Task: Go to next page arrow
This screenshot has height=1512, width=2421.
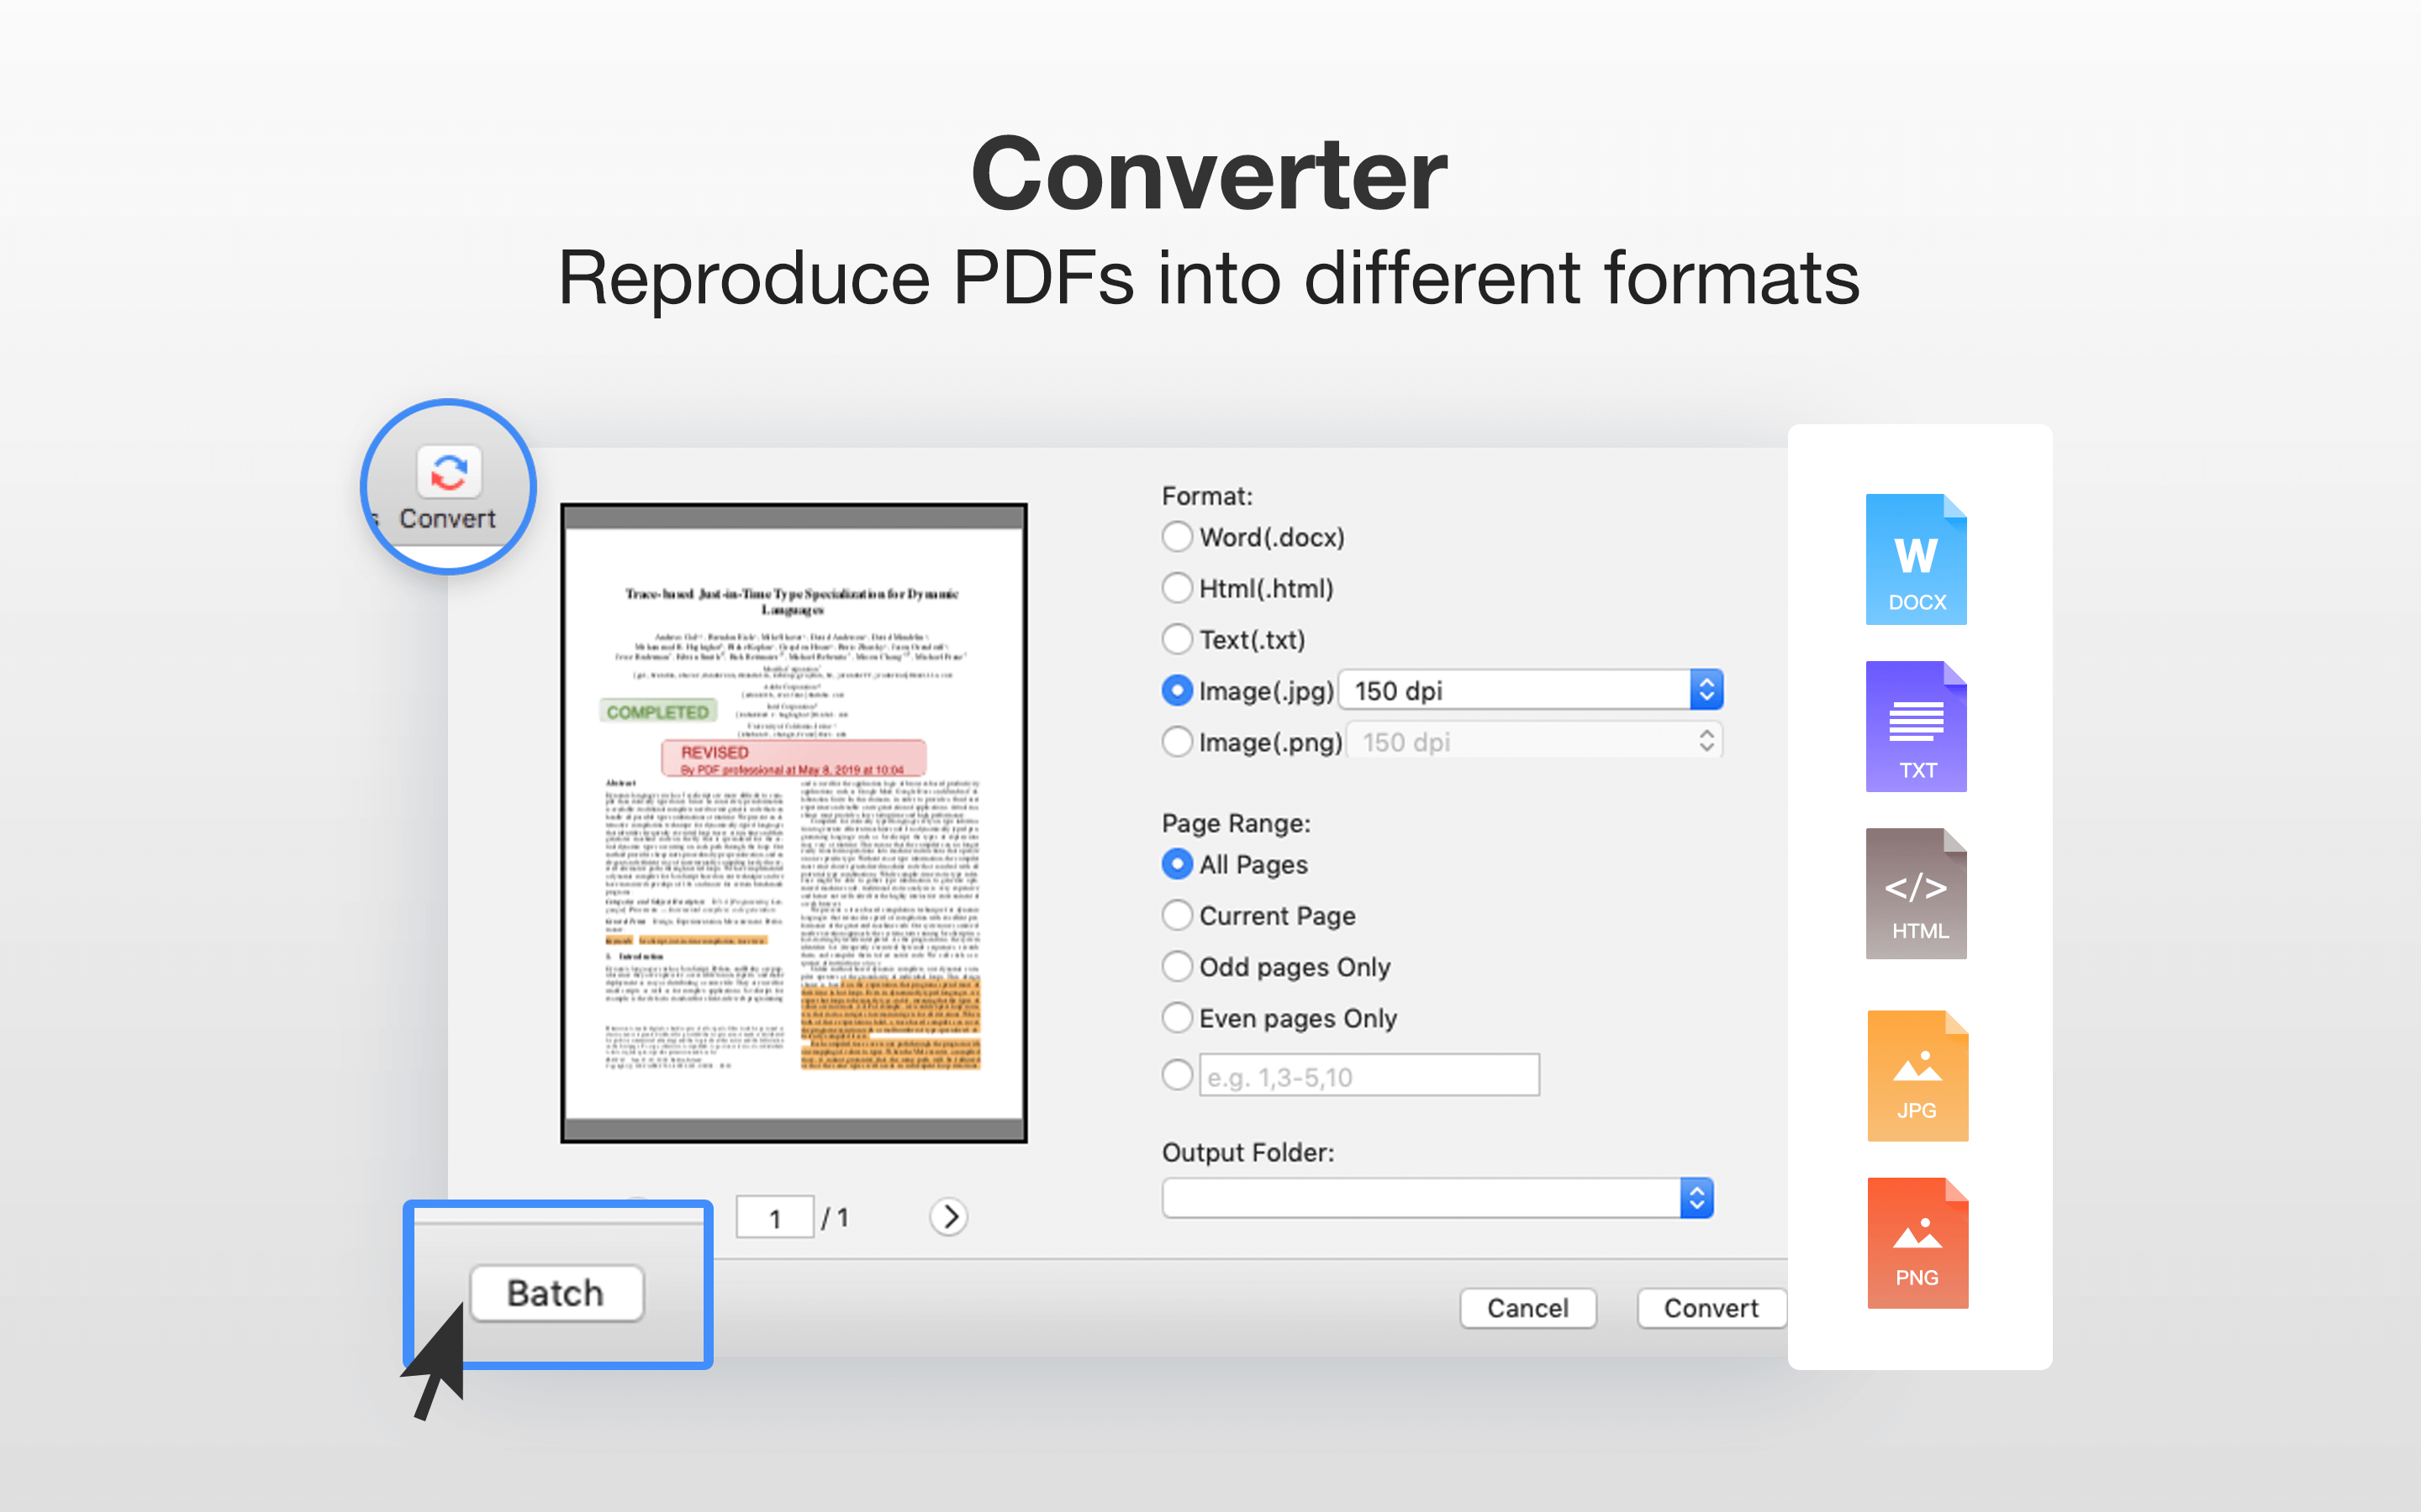Action: point(948,1217)
